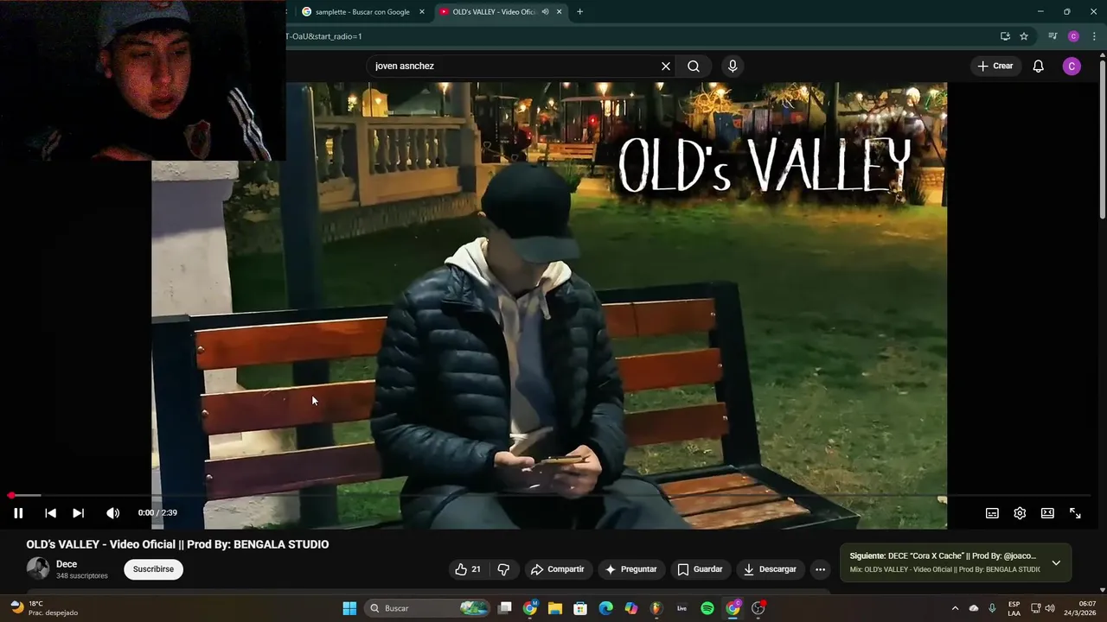Close the samplette browser tab
1107x622 pixels.
coord(422,12)
